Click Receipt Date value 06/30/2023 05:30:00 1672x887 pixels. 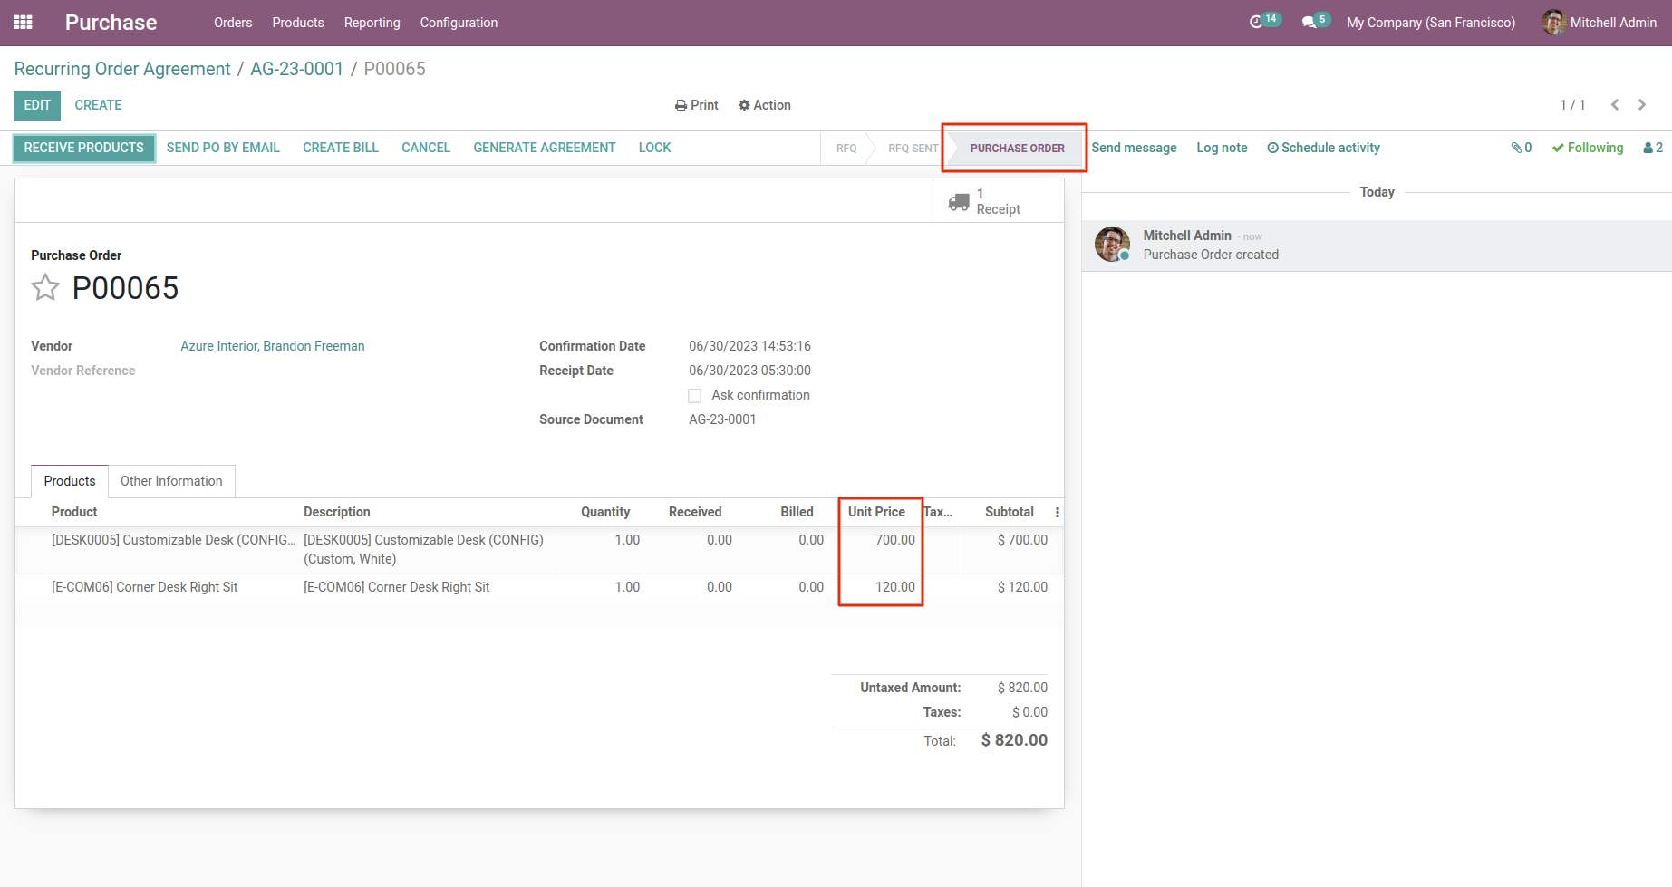point(749,371)
